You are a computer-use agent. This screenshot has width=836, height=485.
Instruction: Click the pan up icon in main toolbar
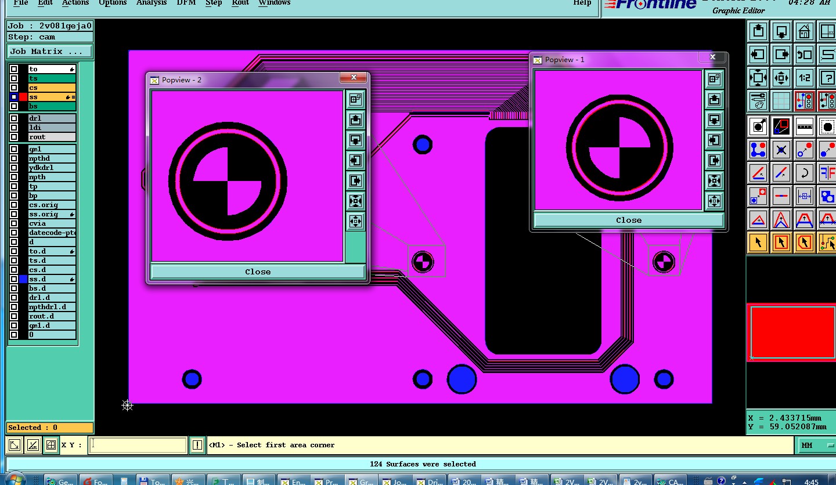758,31
